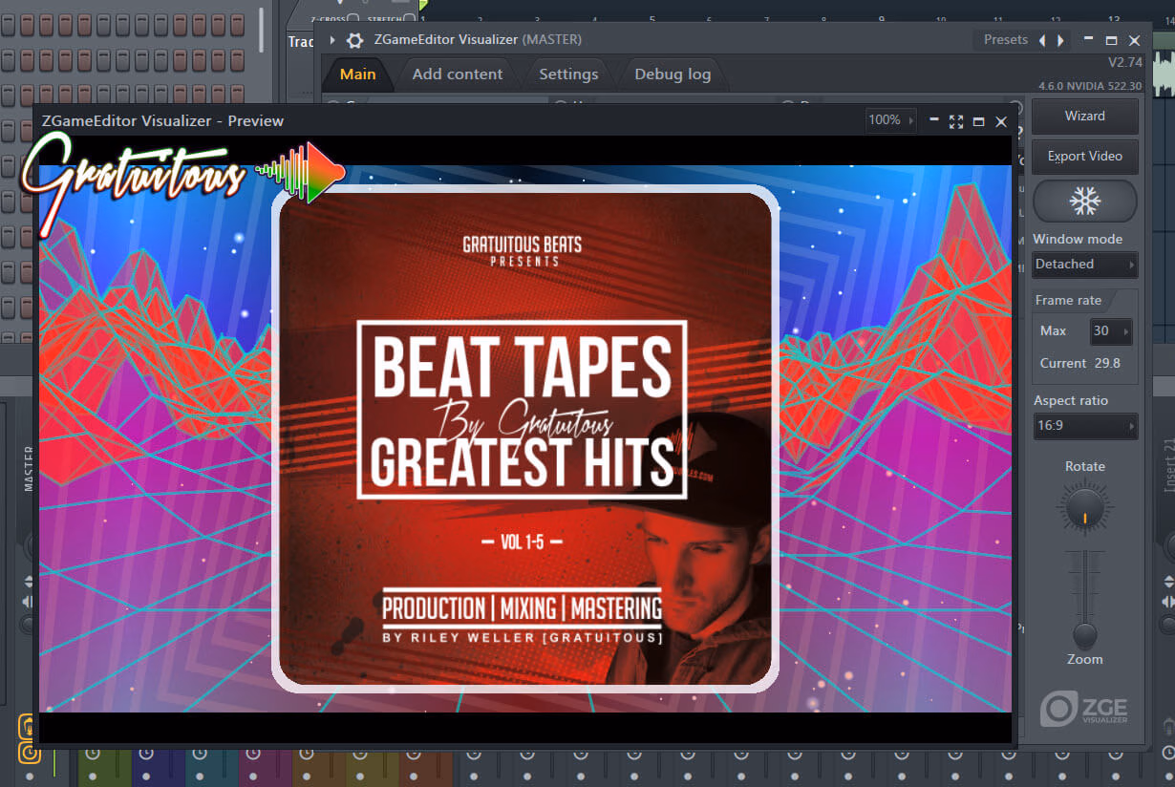The height and width of the screenshot is (787, 1175).
Task: Open the Window mode Detached dropdown
Action: [1085, 264]
